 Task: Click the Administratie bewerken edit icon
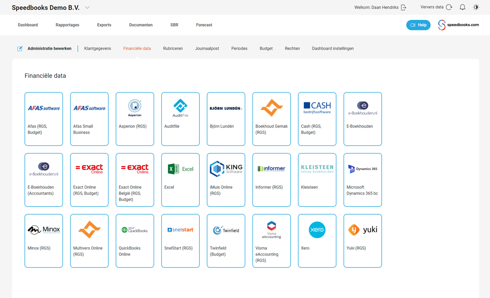point(20,49)
